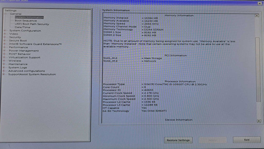Click the scroll up arrow
Viewport: 264px width, 149px height.
click(x=257, y=15)
